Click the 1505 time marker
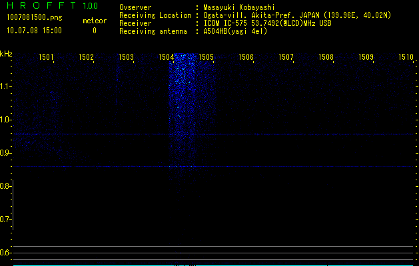 [x=206, y=57]
